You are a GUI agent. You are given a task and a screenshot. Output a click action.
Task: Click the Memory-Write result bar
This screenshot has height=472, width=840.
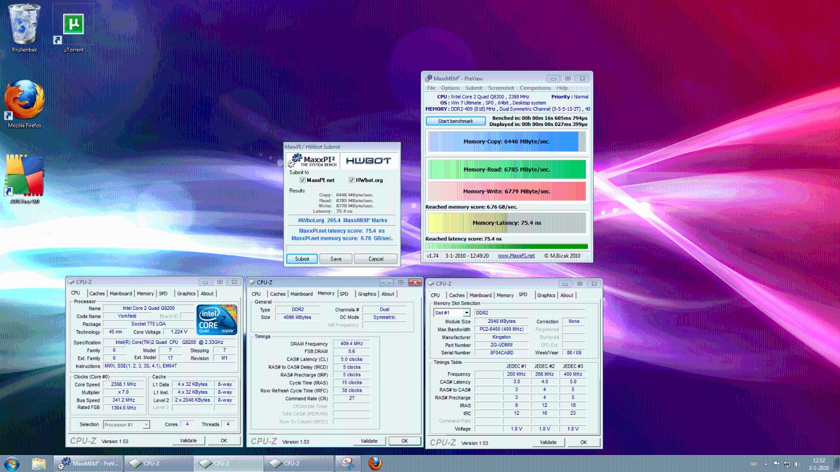[x=507, y=191]
